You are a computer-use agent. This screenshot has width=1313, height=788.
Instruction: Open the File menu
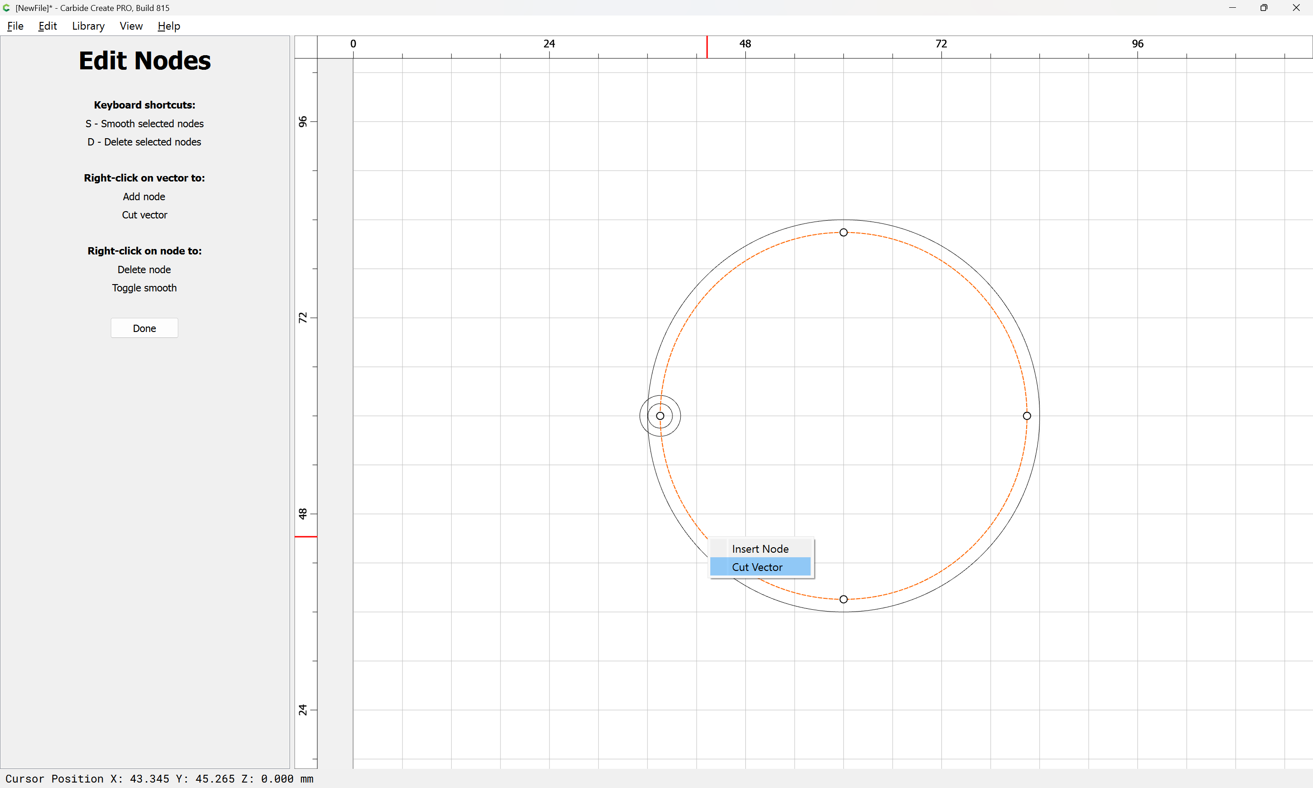15,26
